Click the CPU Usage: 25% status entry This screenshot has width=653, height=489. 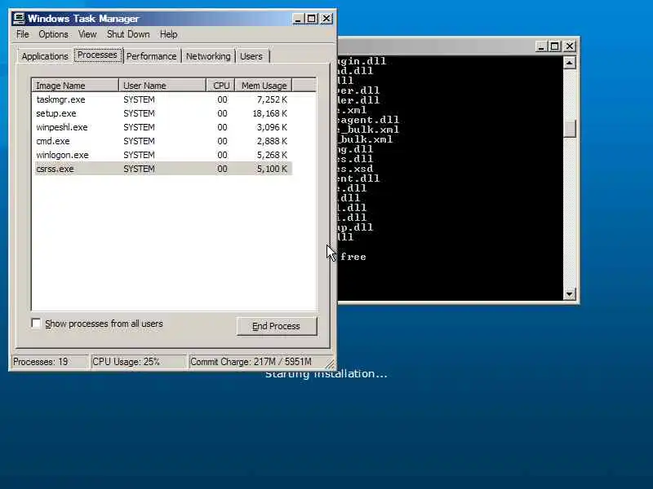(x=138, y=362)
